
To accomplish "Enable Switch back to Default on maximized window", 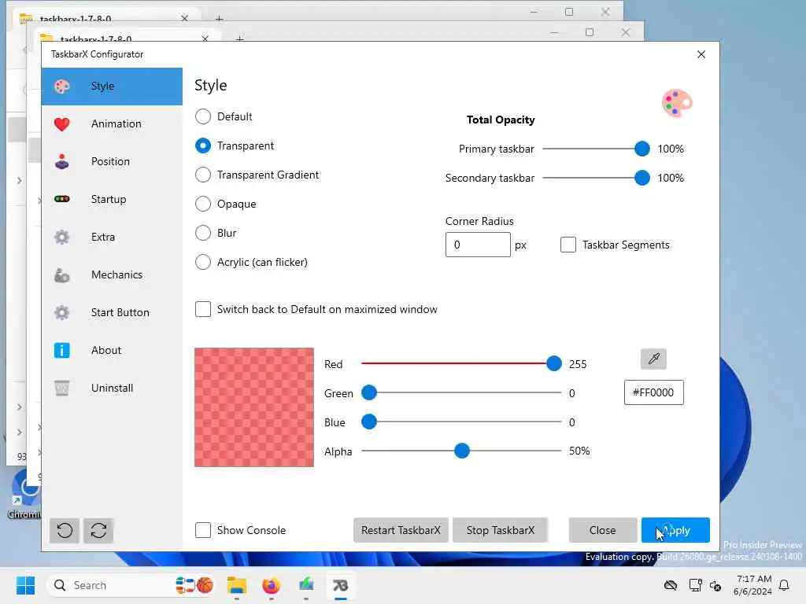I will pos(203,309).
